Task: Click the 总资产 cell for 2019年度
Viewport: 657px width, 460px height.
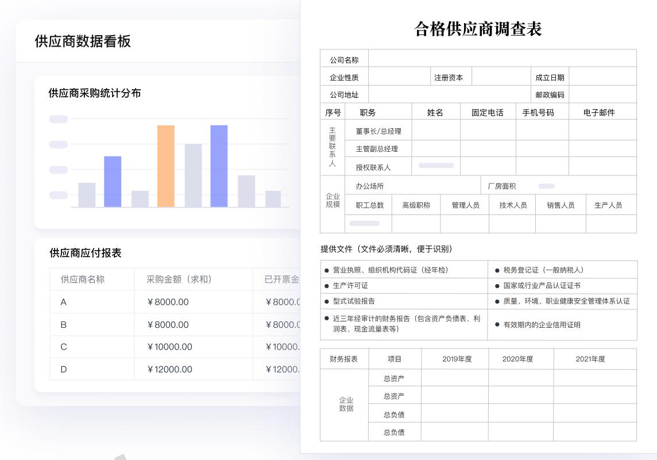Action: (x=454, y=377)
